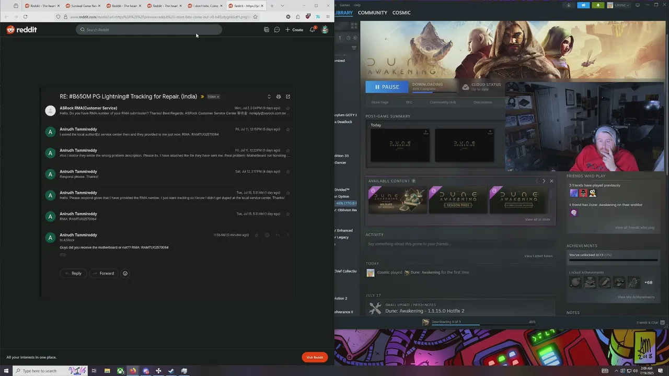Bookmark this page with star icon
Image resolution: width=669 pixels, height=376 pixels.
click(x=255, y=17)
